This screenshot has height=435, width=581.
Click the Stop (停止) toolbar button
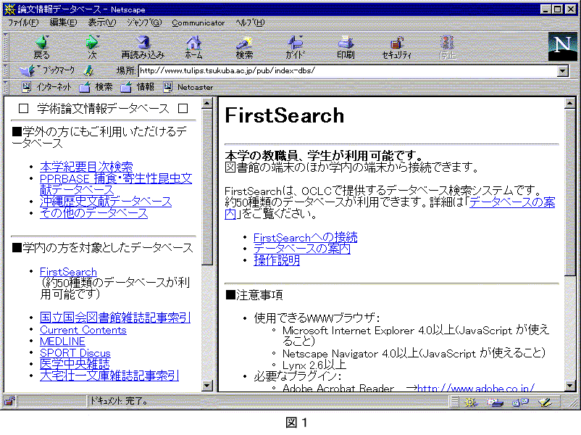point(447,47)
